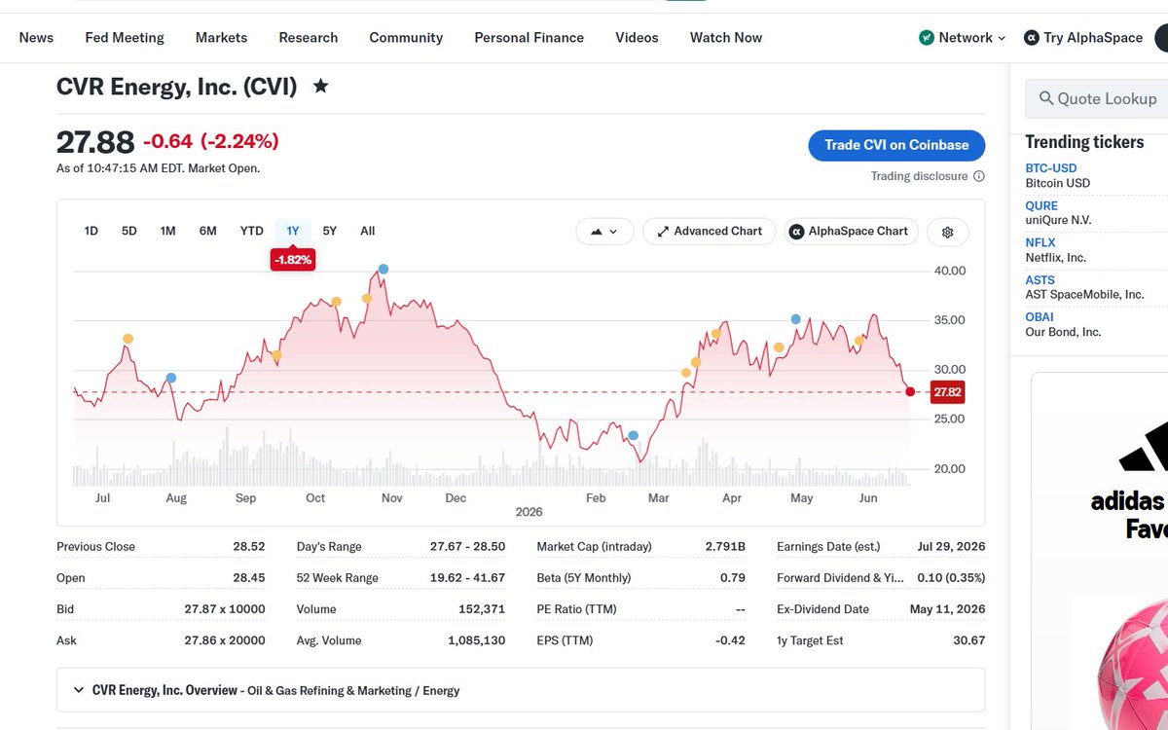Click the blue event marker at chart peak near November
This screenshot has height=730, width=1168.
click(x=383, y=269)
